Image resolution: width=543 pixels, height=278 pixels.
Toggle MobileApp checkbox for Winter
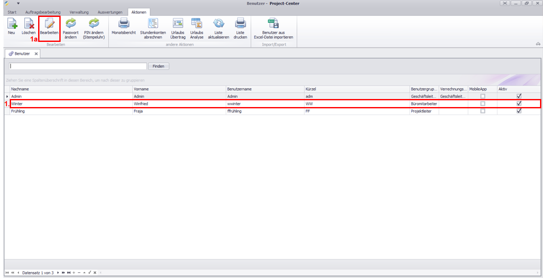[482, 104]
